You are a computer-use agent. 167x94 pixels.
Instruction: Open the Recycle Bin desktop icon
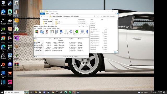(3, 3)
